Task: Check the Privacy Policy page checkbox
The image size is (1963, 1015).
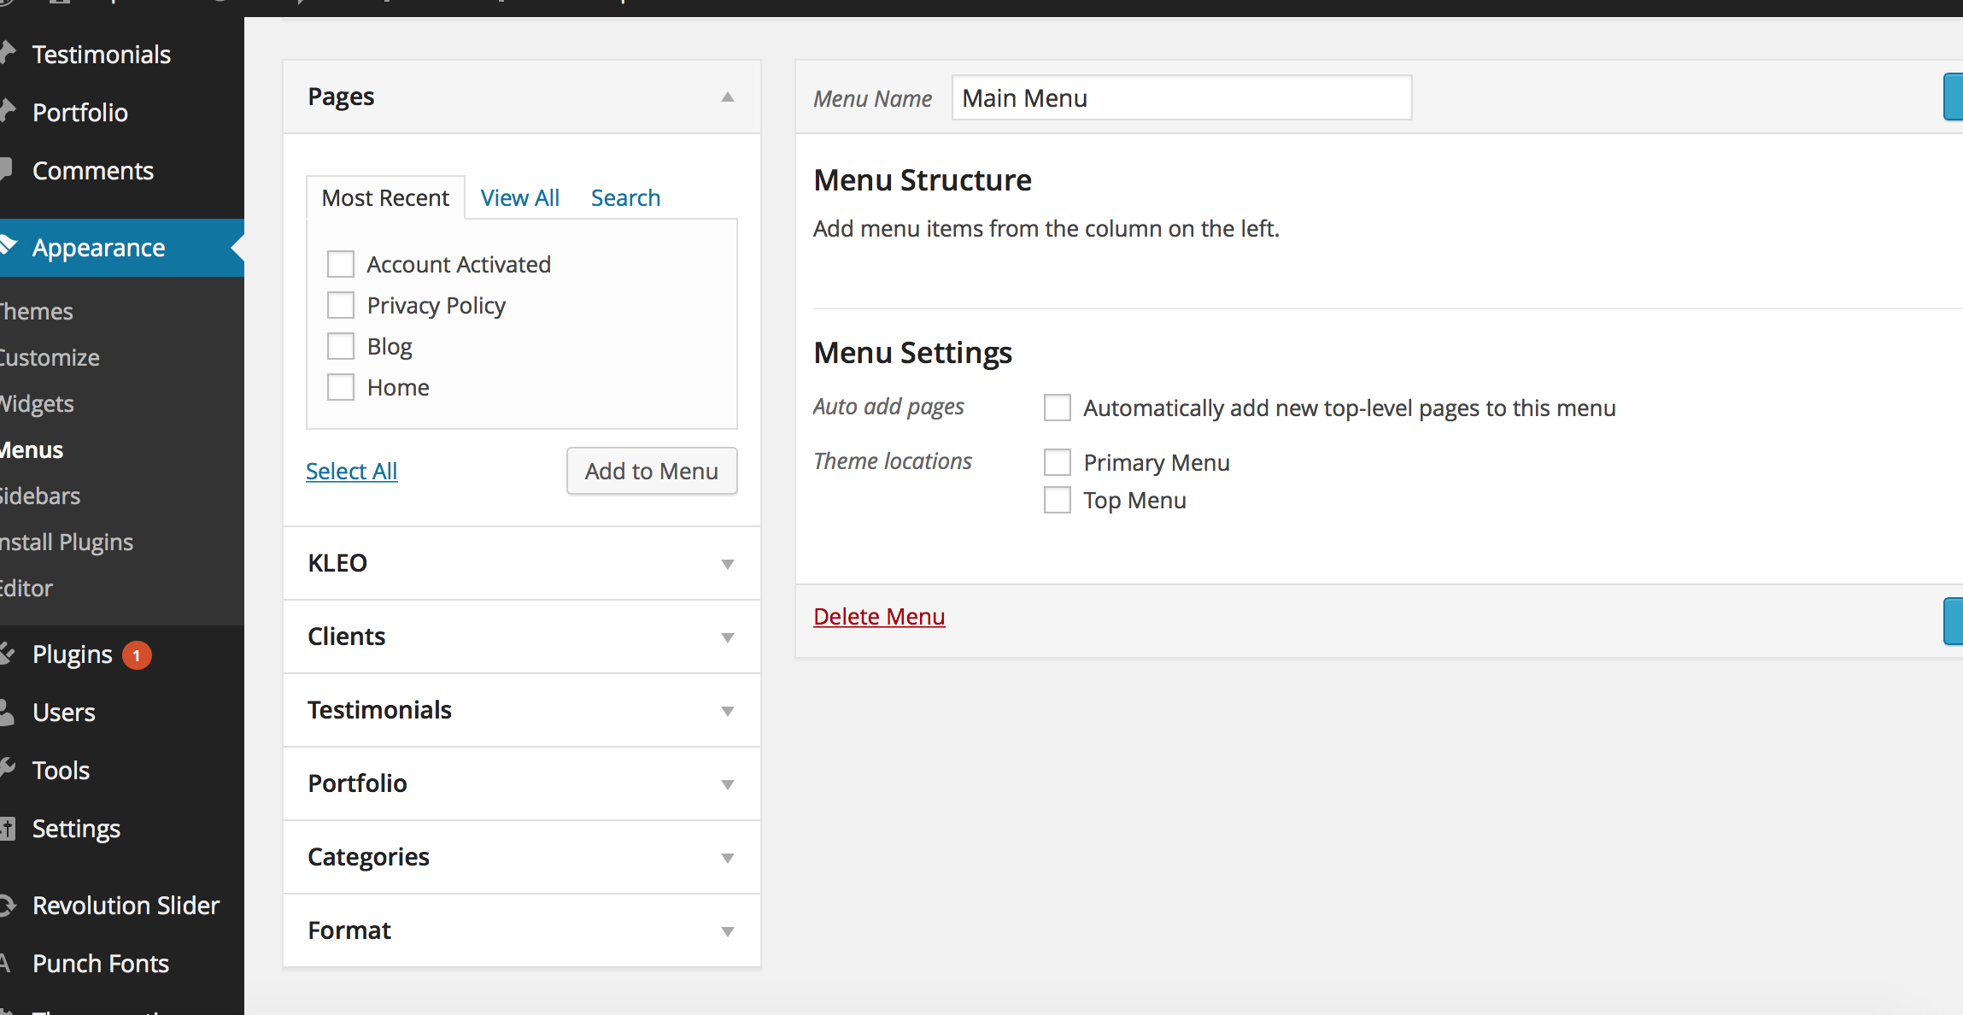Action: pyautogui.click(x=341, y=305)
